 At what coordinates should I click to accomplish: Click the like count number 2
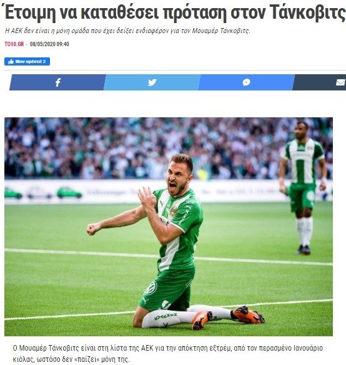[44, 62]
